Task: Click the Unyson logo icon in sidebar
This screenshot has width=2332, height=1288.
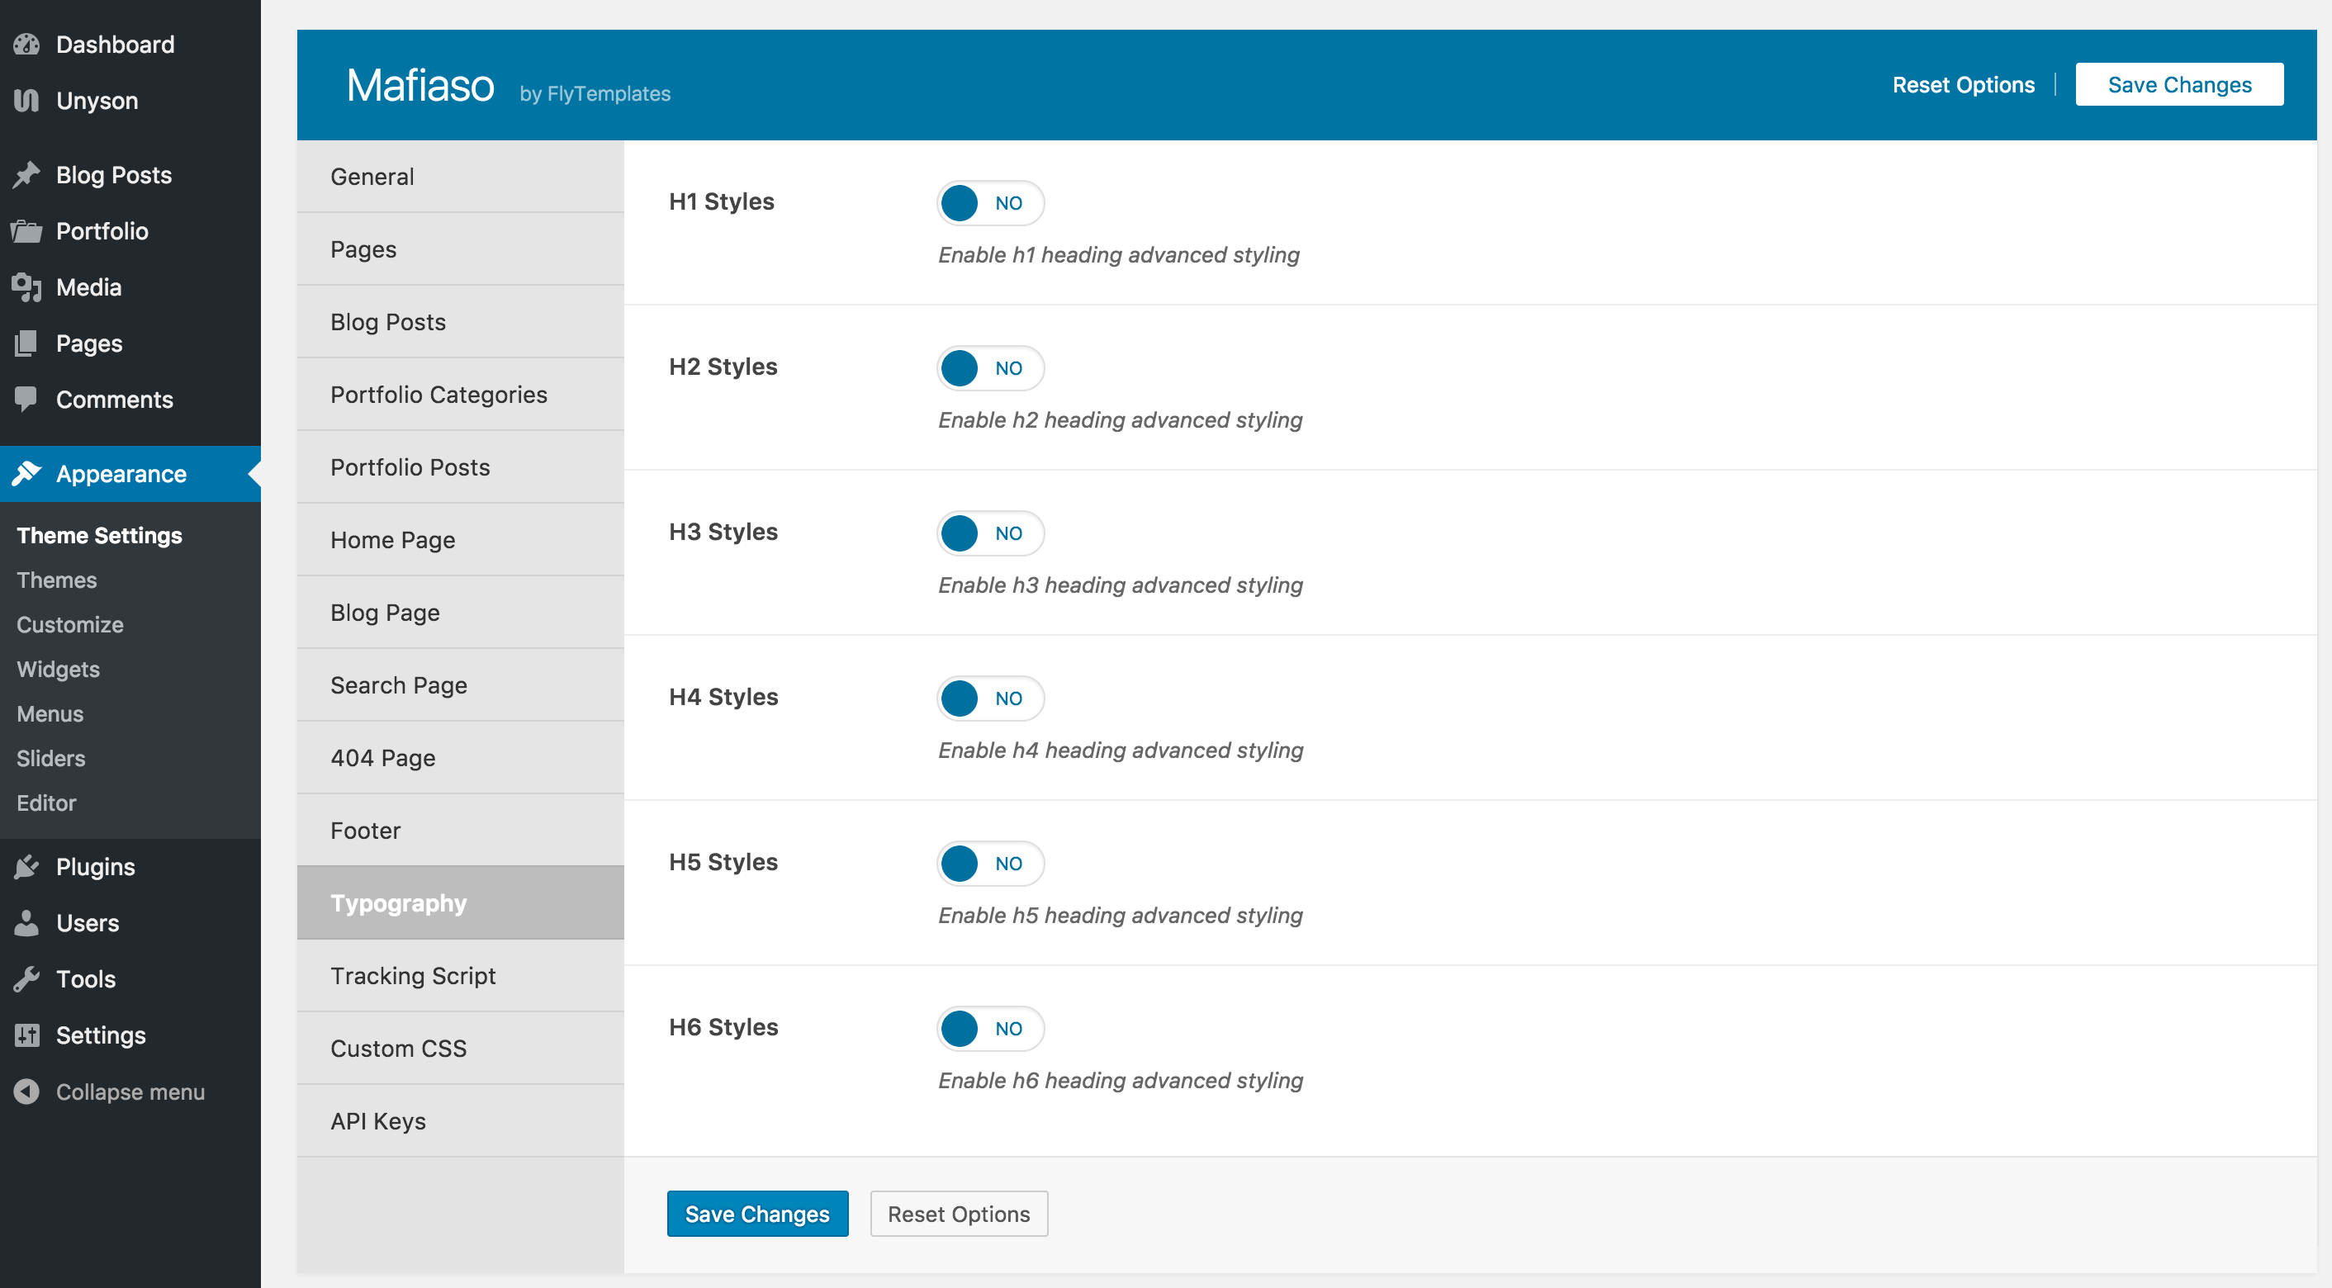Action: 27,101
